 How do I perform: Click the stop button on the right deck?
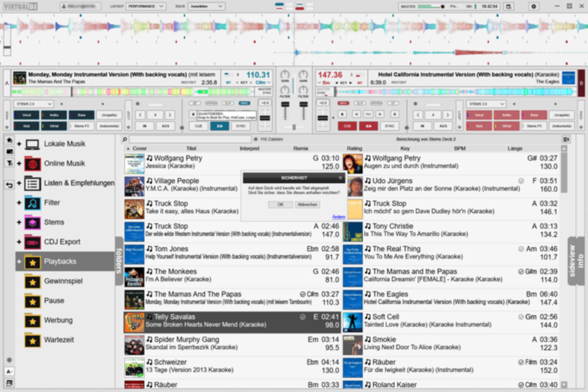(x=342, y=114)
